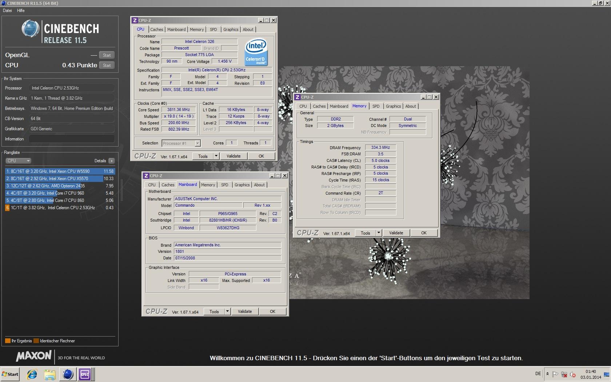The width and height of the screenshot is (611, 382).
Task: Click Z icon in Mainboard window title bar
Action: (x=146, y=176)
